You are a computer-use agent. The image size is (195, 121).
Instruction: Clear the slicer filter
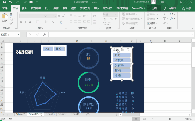tap(128, 50)
